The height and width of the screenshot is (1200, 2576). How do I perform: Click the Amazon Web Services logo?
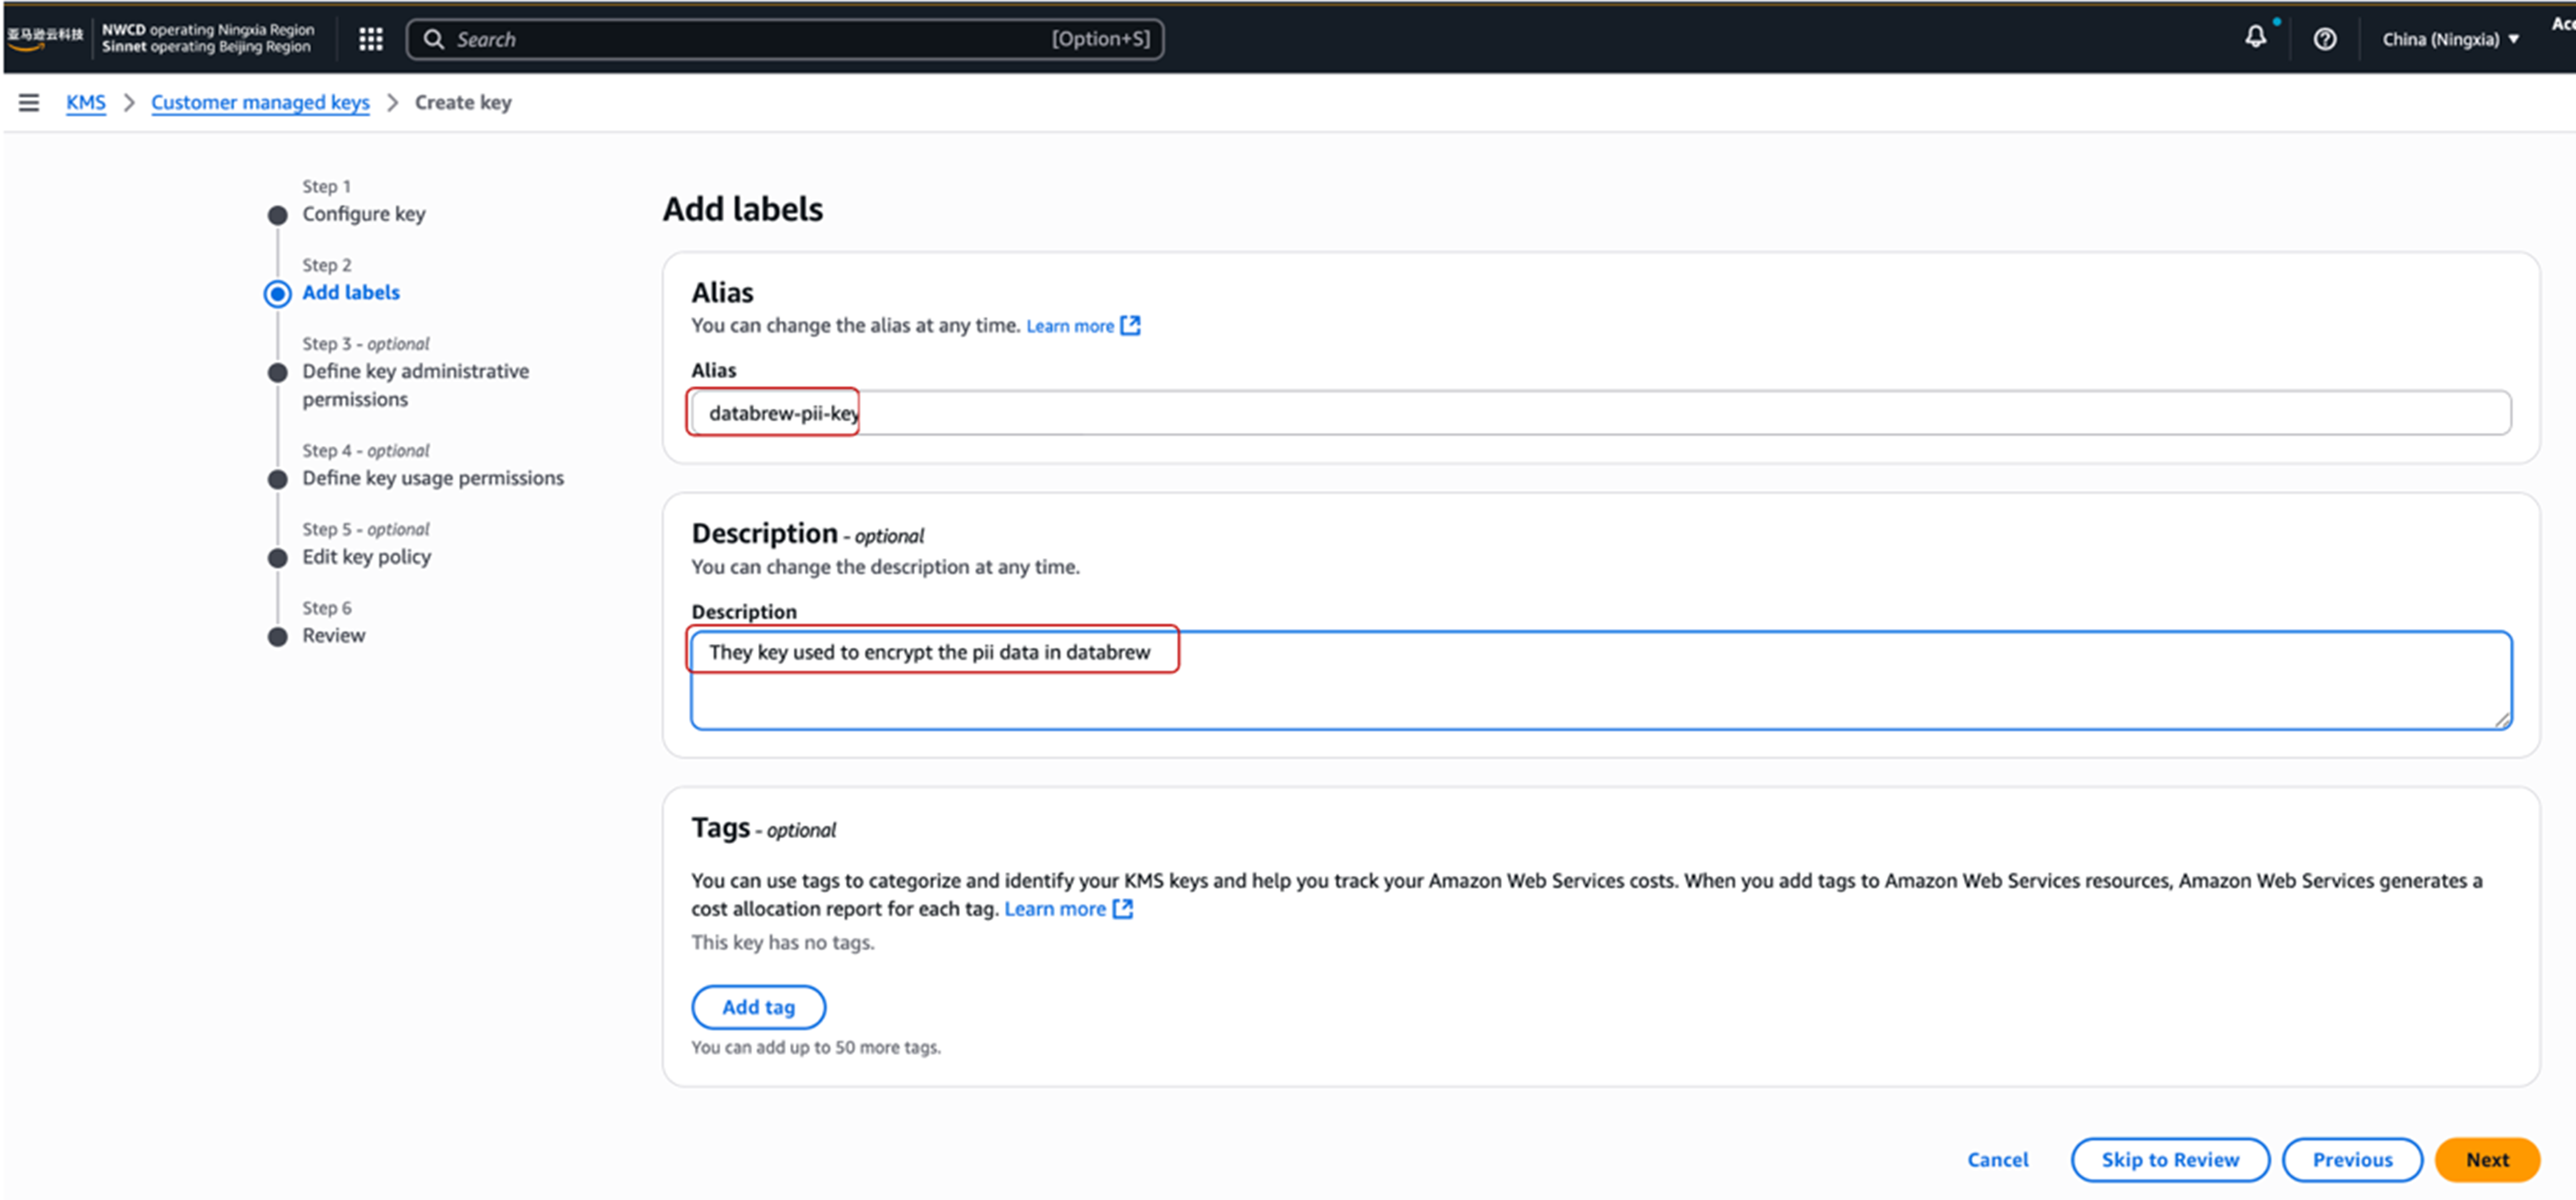[x=45, y=37]
